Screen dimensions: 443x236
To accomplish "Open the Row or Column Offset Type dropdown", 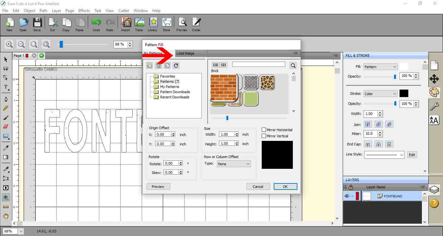I will pos(234,164).
